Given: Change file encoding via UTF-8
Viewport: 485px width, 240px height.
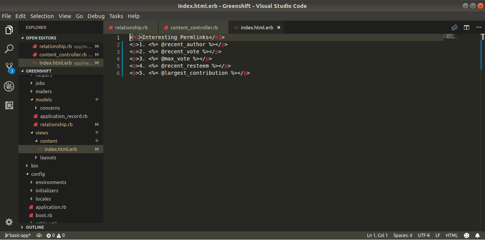Looking at the screenshot, I should click(423, 235).
